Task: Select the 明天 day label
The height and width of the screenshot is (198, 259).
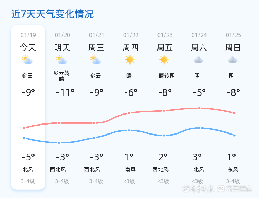Action: (62, 47)
